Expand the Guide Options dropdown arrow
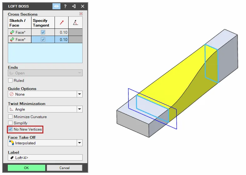Image resolution: width=246 pixels, height=175 pixels. click(80, 94)
